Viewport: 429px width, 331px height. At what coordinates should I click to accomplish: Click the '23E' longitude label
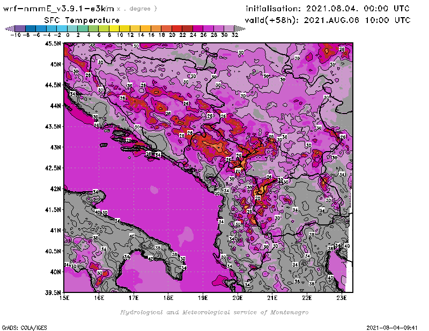pyautogui.click(x=342, y=298)
